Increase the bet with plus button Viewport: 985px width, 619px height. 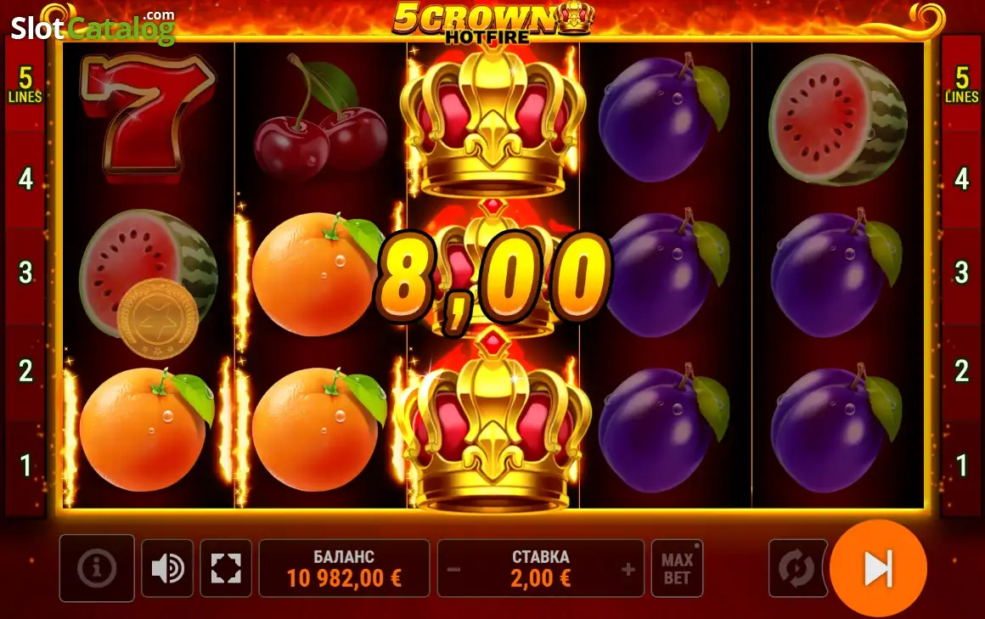click(628, 570)
